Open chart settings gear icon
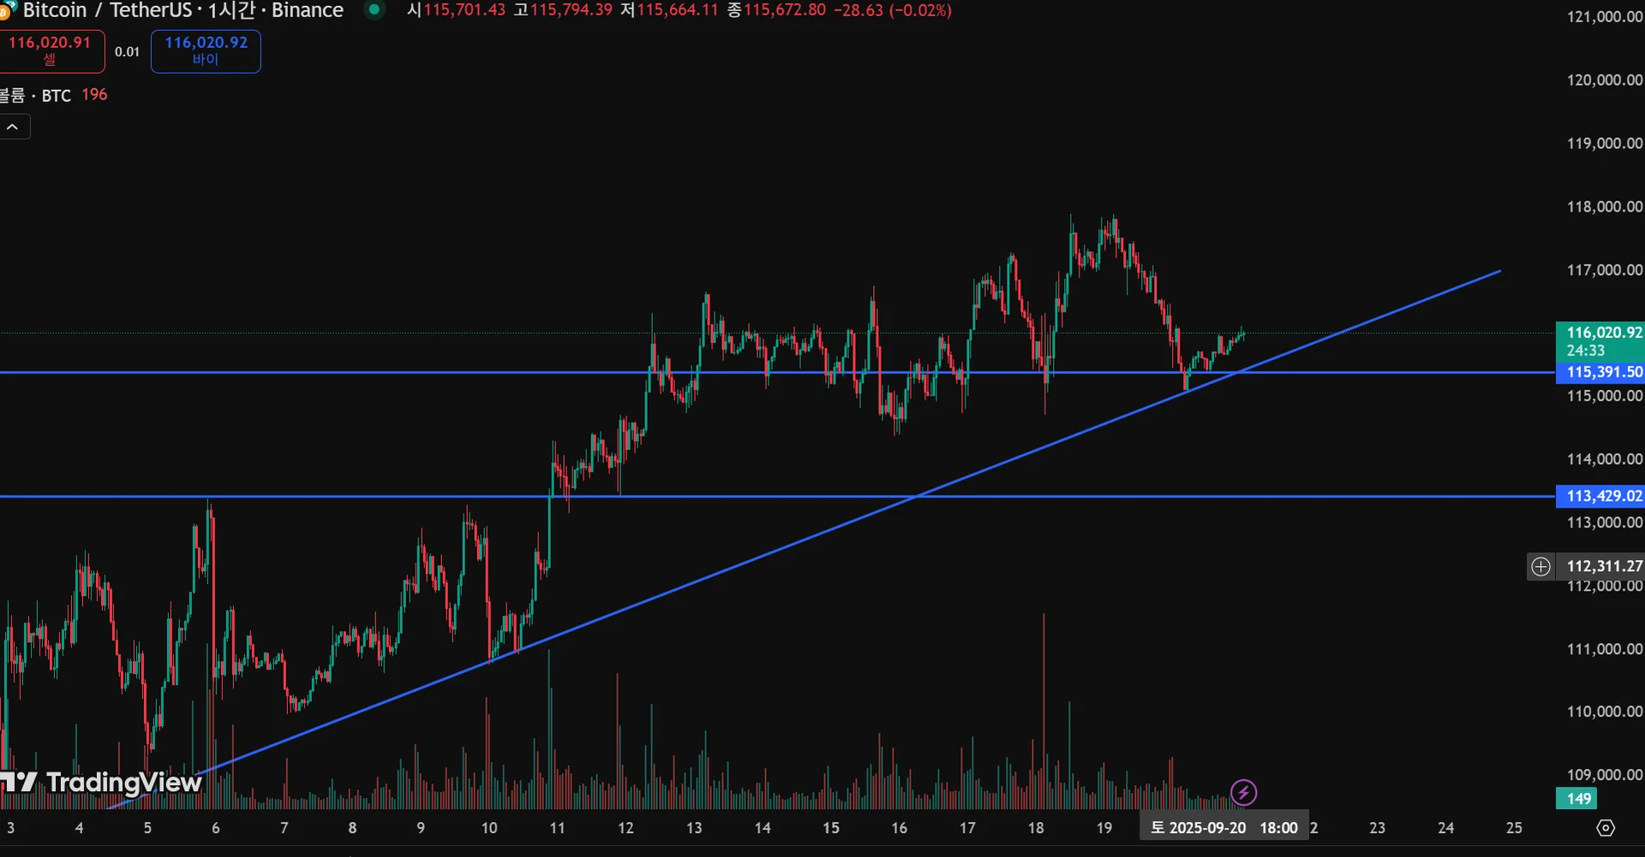1645x857 pixels. (1606, 828)
